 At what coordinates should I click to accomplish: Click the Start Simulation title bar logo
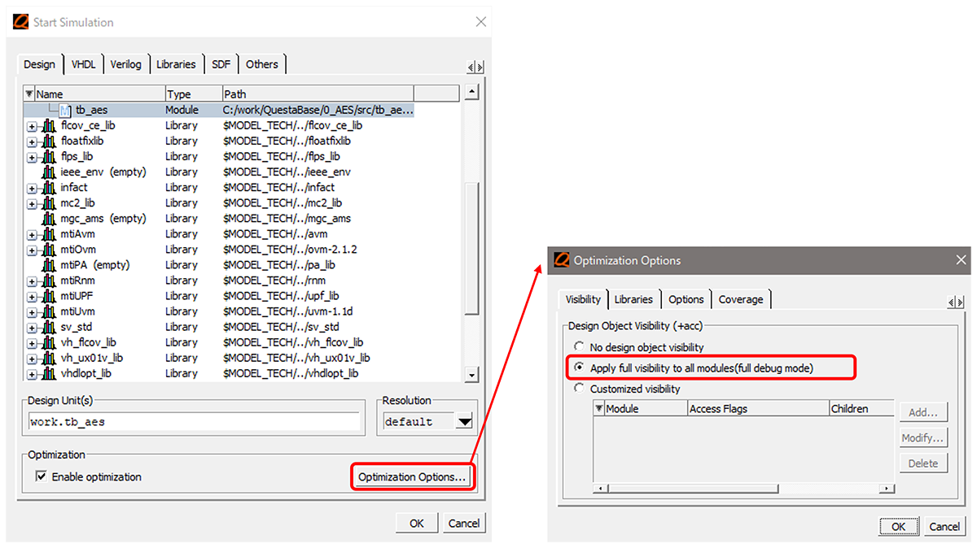pos(20,22)
